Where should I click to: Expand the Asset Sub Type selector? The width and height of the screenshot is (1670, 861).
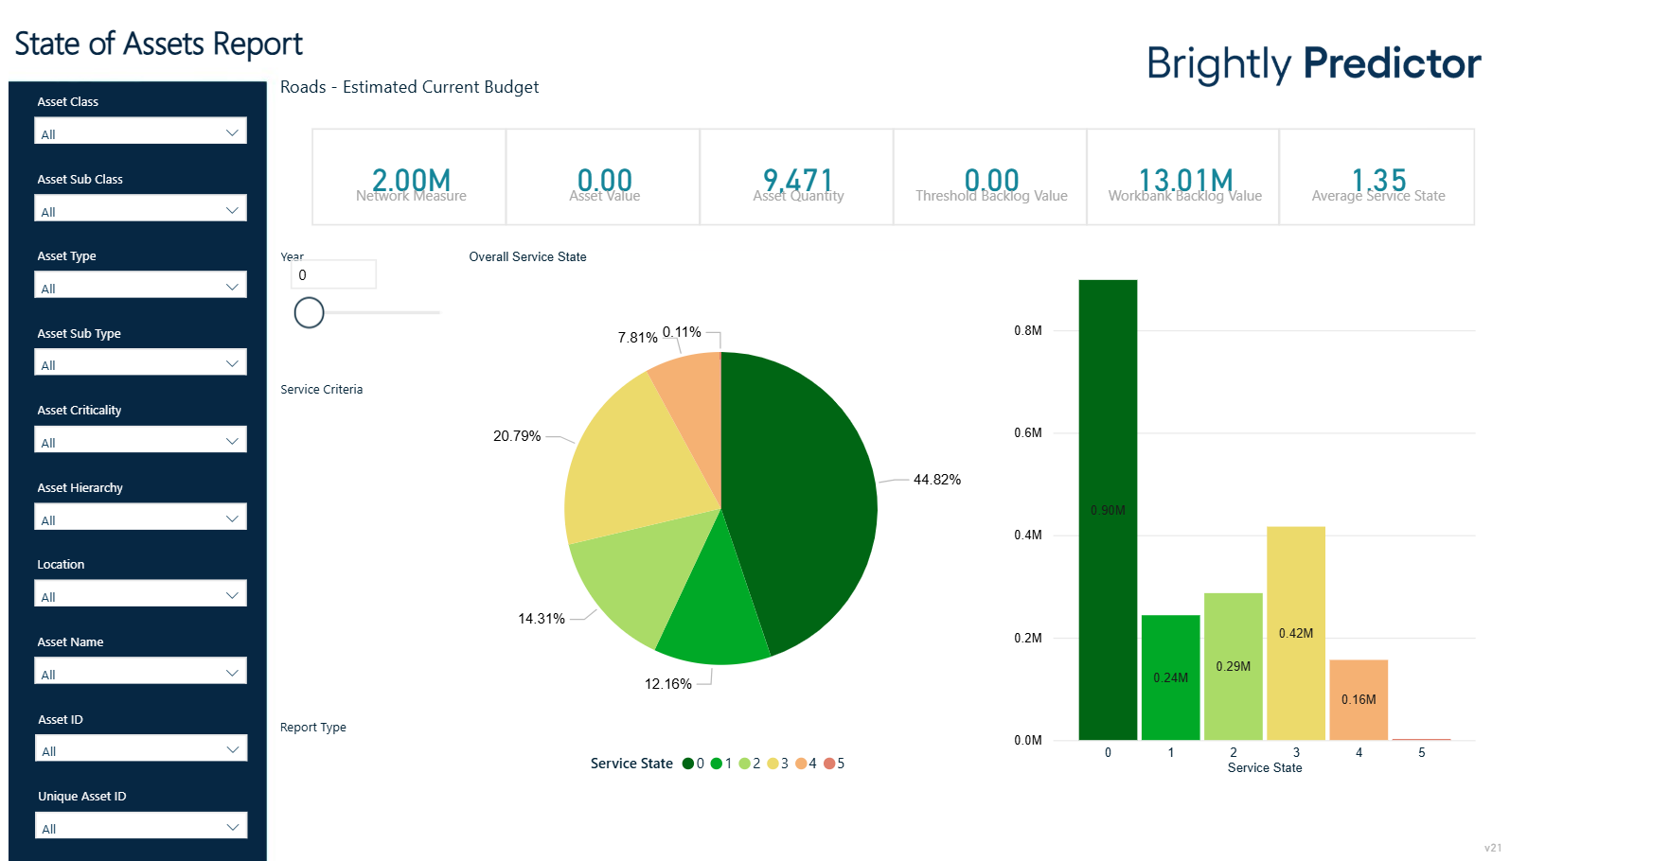point(140,363)
